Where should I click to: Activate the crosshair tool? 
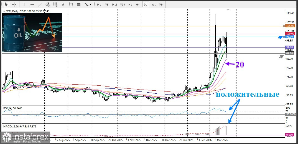[x=14, y=4]
